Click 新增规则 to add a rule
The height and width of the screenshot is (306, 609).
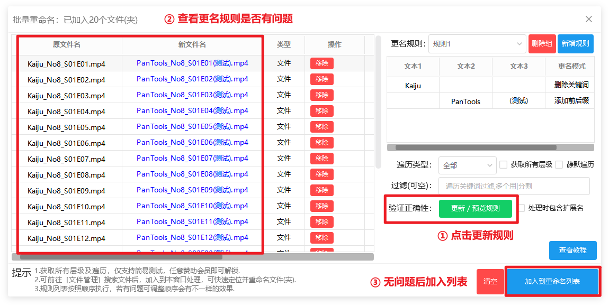pyautogui.click(x=575, y=44)
